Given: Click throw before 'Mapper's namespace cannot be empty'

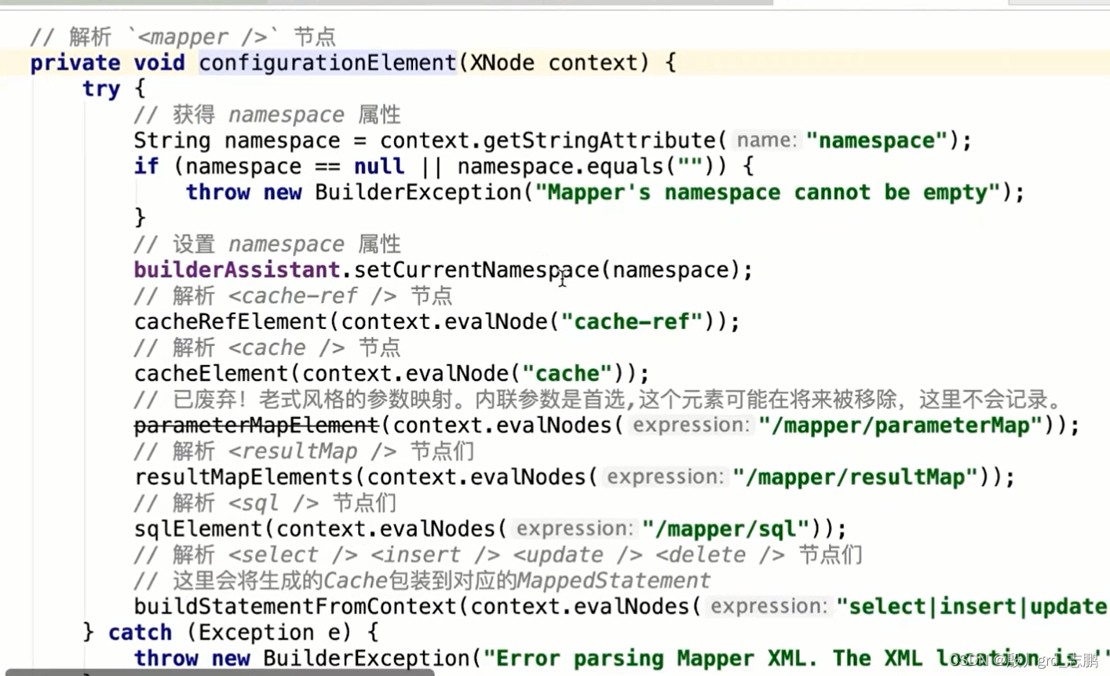Looking at the screenshot, I should [x=217, y=192].
